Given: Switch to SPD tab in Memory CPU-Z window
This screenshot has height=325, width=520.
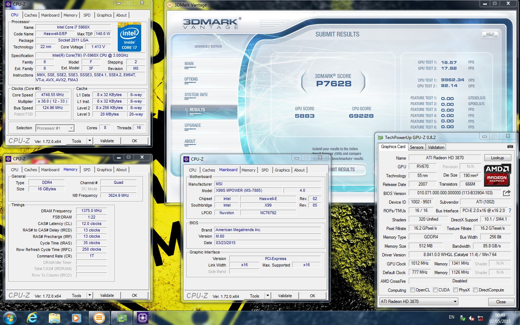Looking at the screenshot, I should 87,170.
